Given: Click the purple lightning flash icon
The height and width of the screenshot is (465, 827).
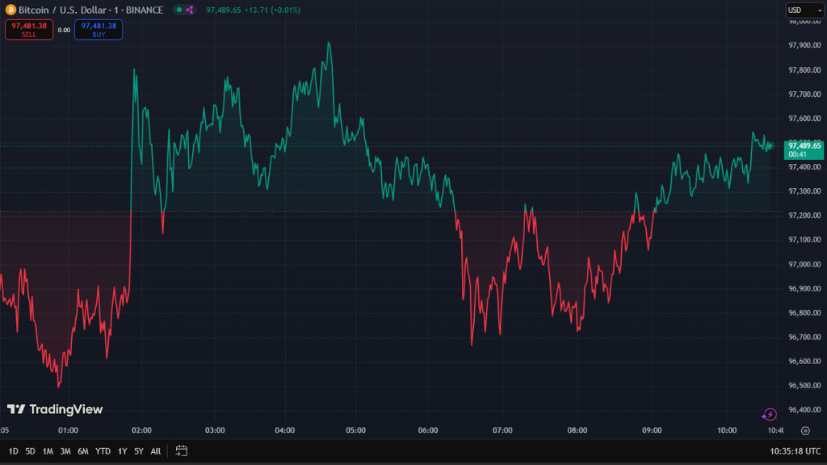Looking at the screenshot, I should pyautogui.click(x=770, y=414).
